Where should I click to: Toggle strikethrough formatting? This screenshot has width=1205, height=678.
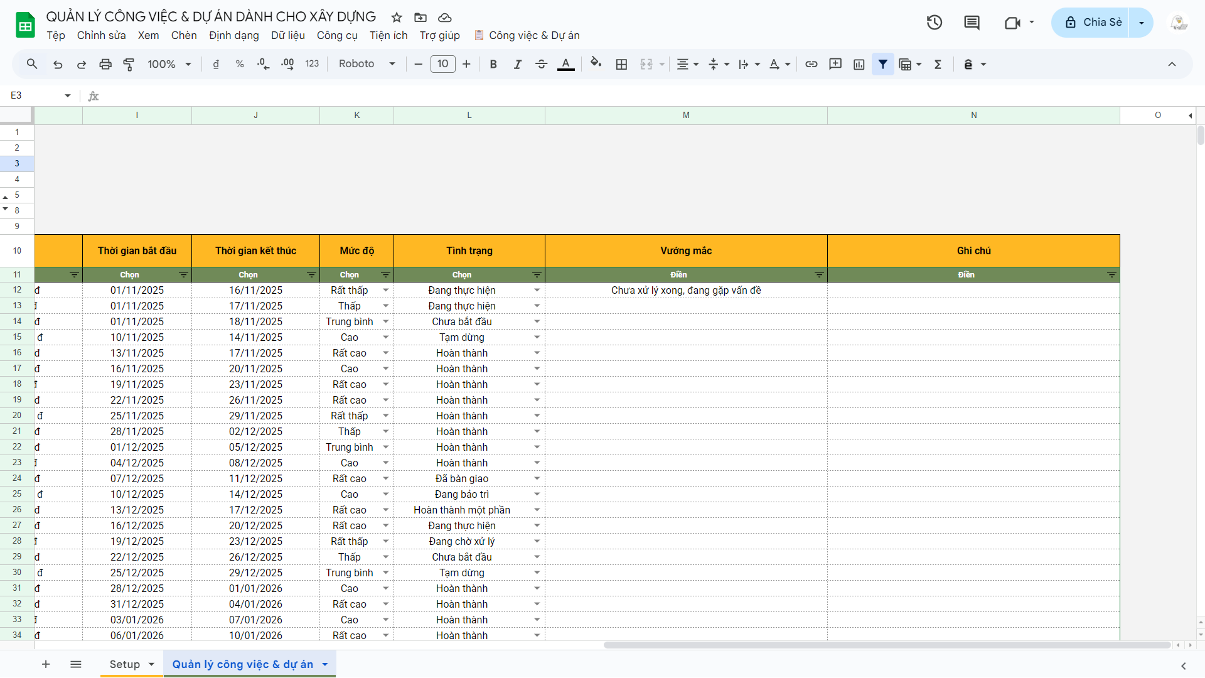click(x=541, y=64)
